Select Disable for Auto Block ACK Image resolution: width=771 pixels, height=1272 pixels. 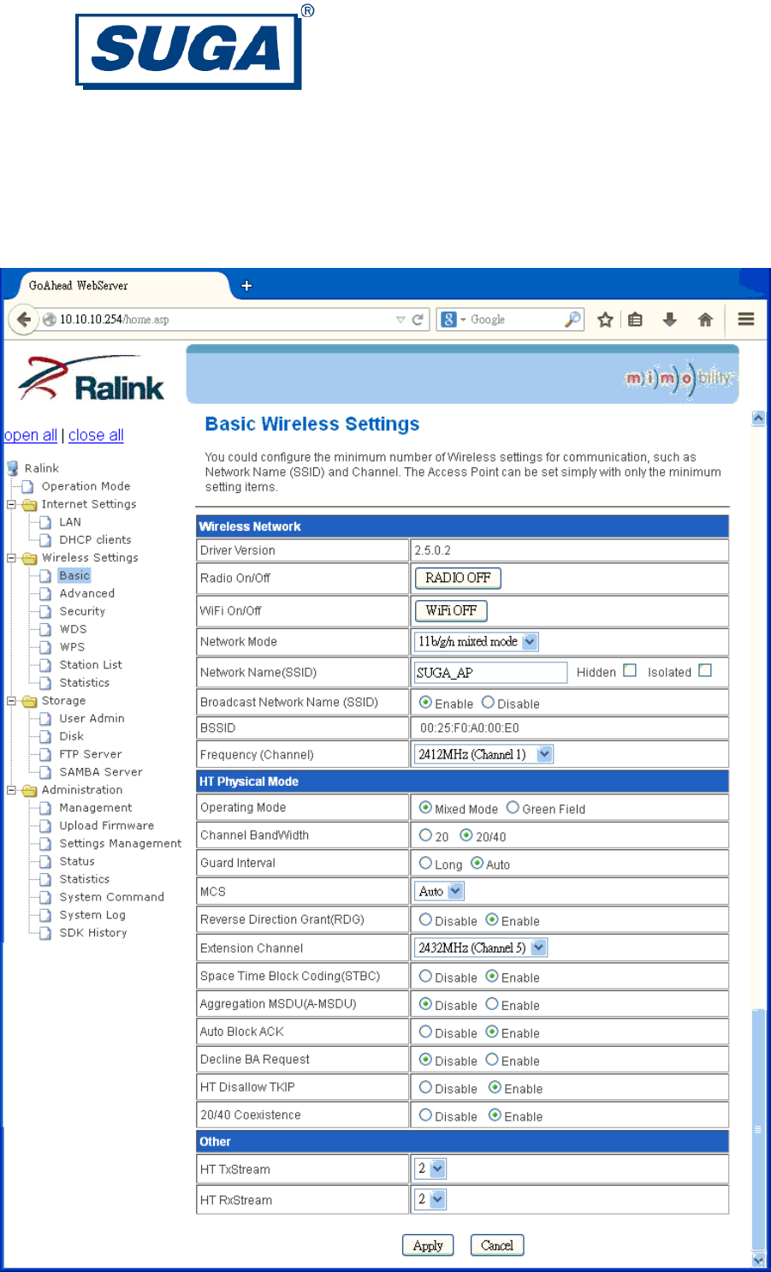click(425, 1031)
